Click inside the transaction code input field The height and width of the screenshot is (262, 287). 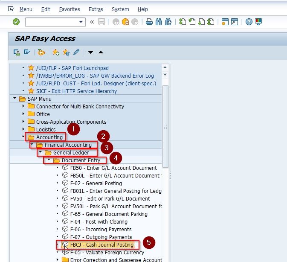pos(52,22)
